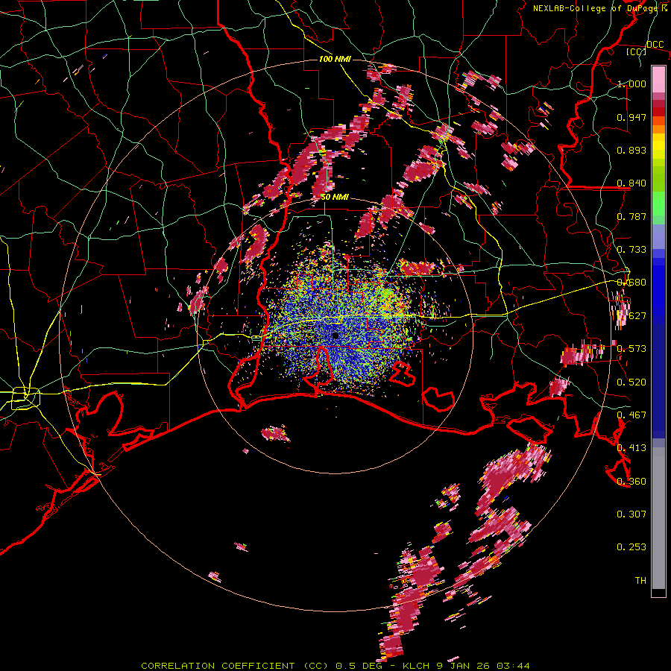The height and width of the screenshot is (671, 671).
Task: Click the "50 NMI" range ring label
Action: click(335, 198)
